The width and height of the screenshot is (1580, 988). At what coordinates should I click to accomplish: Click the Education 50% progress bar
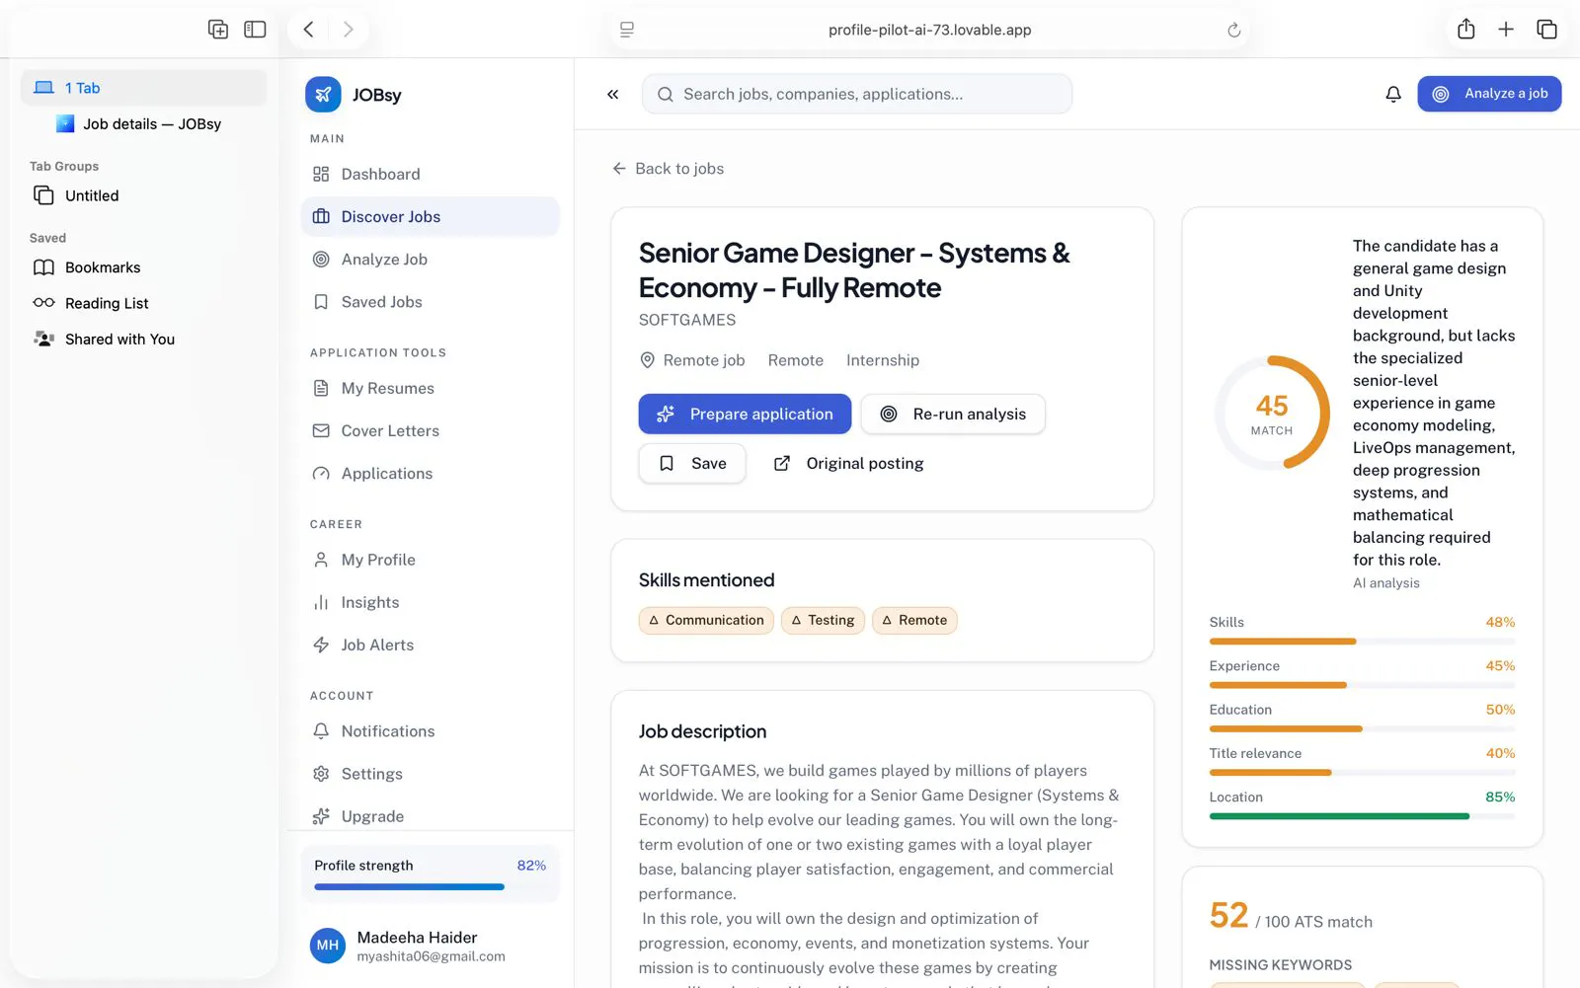pos(1362,728)
